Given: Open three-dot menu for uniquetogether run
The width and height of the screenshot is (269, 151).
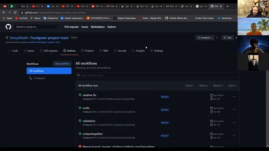Looking at the screenshot, I should (235, 135).
